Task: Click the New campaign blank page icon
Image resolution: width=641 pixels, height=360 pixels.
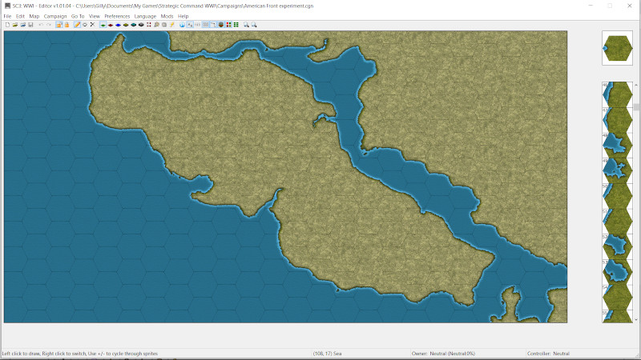Action: point(7,25)
